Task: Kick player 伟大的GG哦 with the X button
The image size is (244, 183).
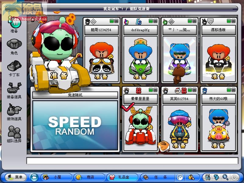Action: tap(233, 90)
